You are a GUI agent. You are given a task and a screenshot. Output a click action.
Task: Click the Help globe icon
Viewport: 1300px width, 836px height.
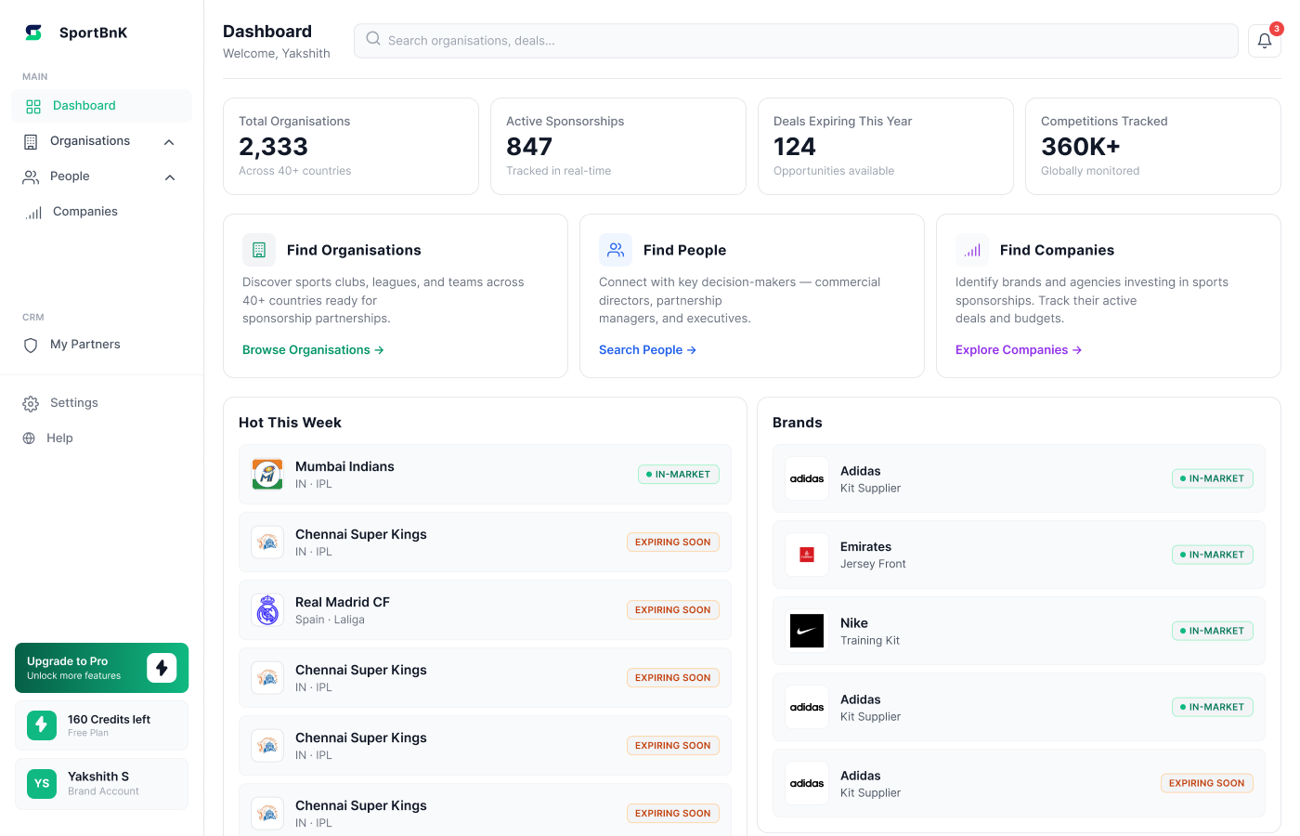(x=29, y=438)
